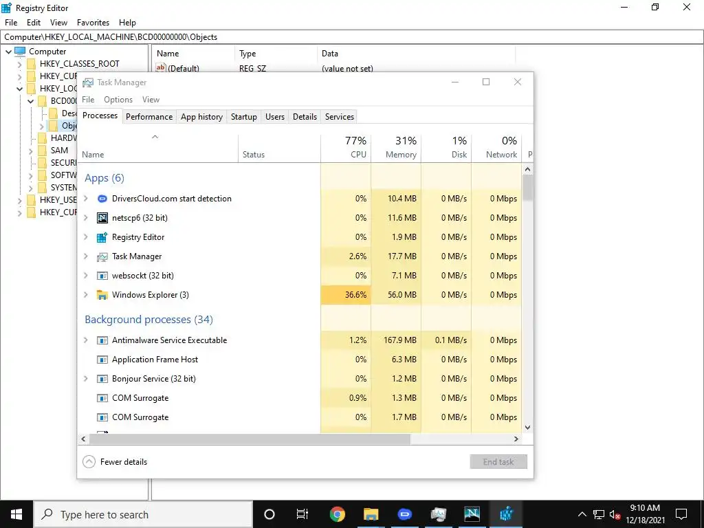
Task: Open the Task Manager Options menu
Action: 118,100
